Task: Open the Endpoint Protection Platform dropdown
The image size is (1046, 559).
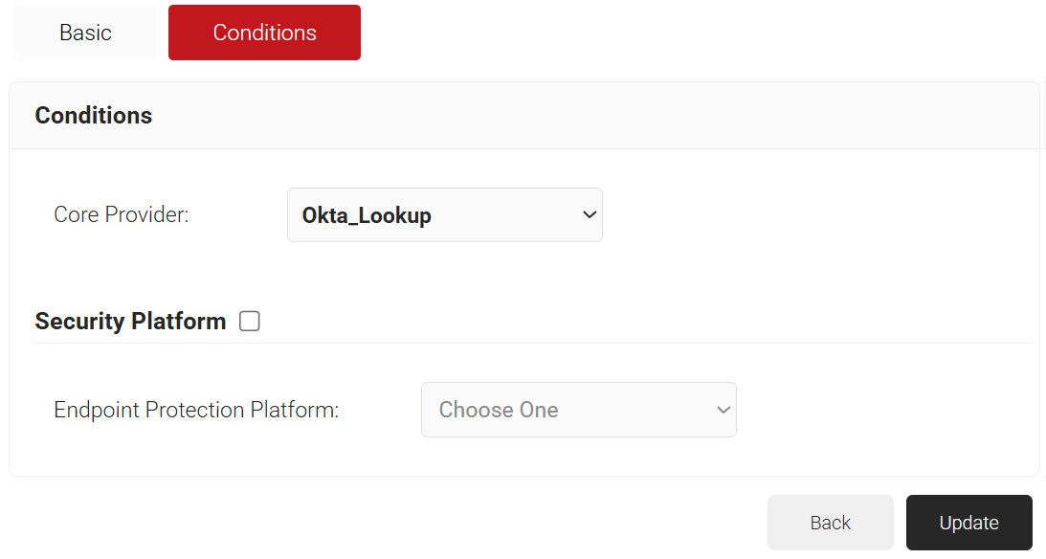Action: pos(578,410)
